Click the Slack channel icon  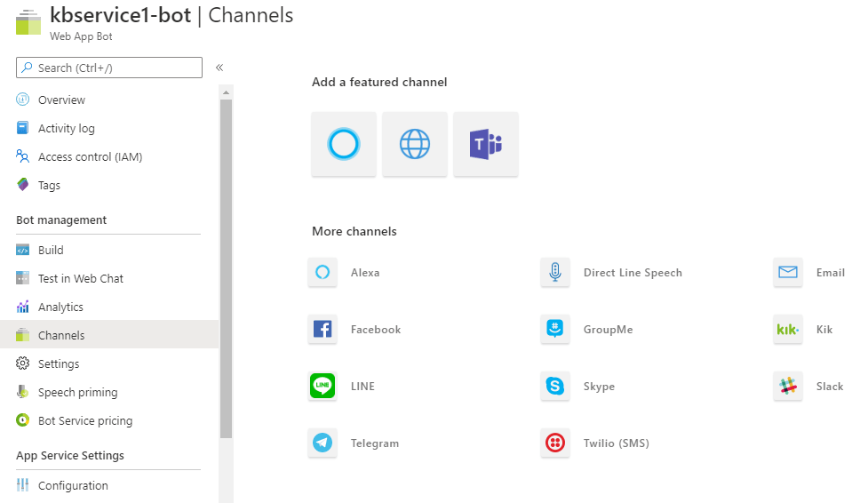pos(788,387)
